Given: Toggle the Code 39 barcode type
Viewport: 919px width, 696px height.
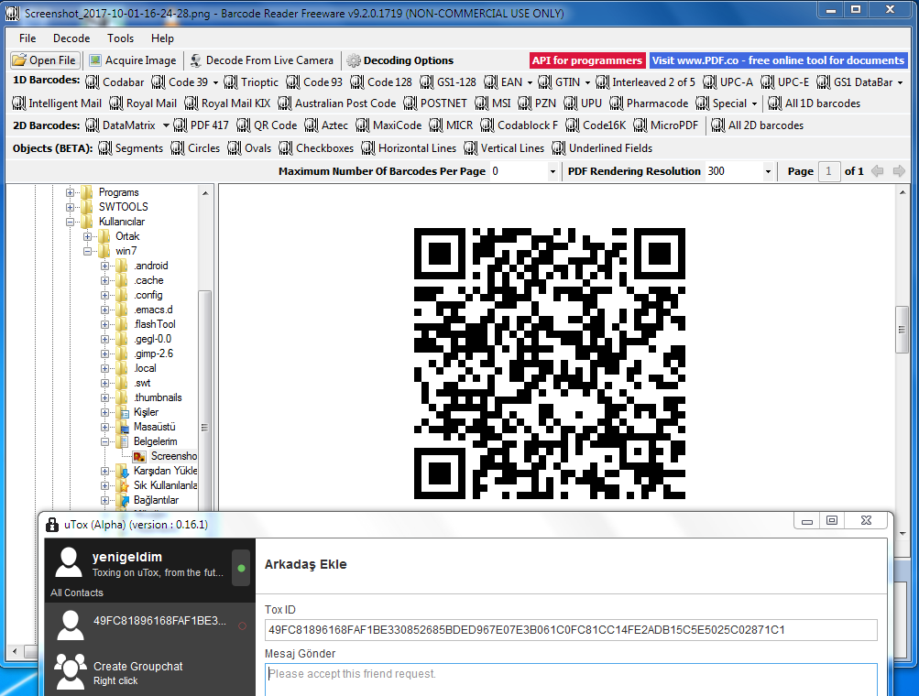Looking at the screenshot, I should click(180, 82).
